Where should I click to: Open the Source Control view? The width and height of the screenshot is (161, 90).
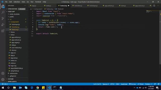coord(3,18)
